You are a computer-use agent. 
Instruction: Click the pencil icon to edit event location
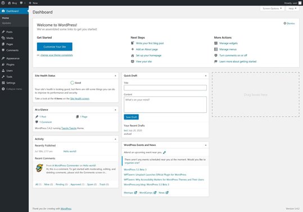coord(164,153)
